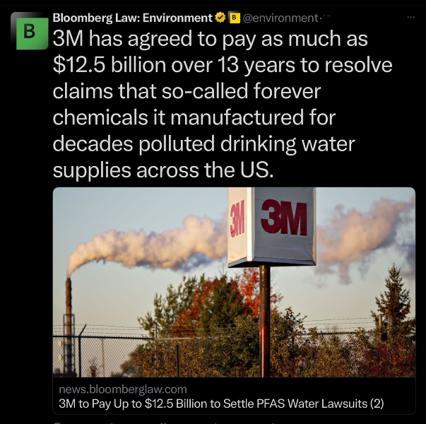Screen dimensions: 426x424
Task: Open the three-dot more options menu
Action: point(410,18)
